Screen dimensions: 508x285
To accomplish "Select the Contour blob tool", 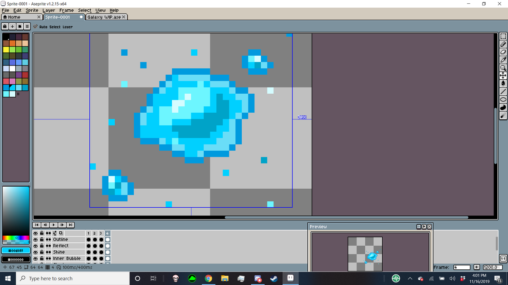I will pyautogui.click(x=503, y=107).
